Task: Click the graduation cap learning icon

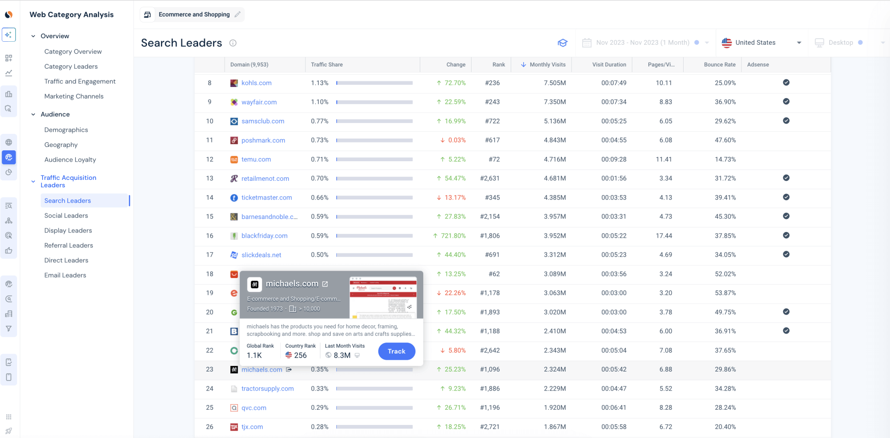Action: point(563,43)
